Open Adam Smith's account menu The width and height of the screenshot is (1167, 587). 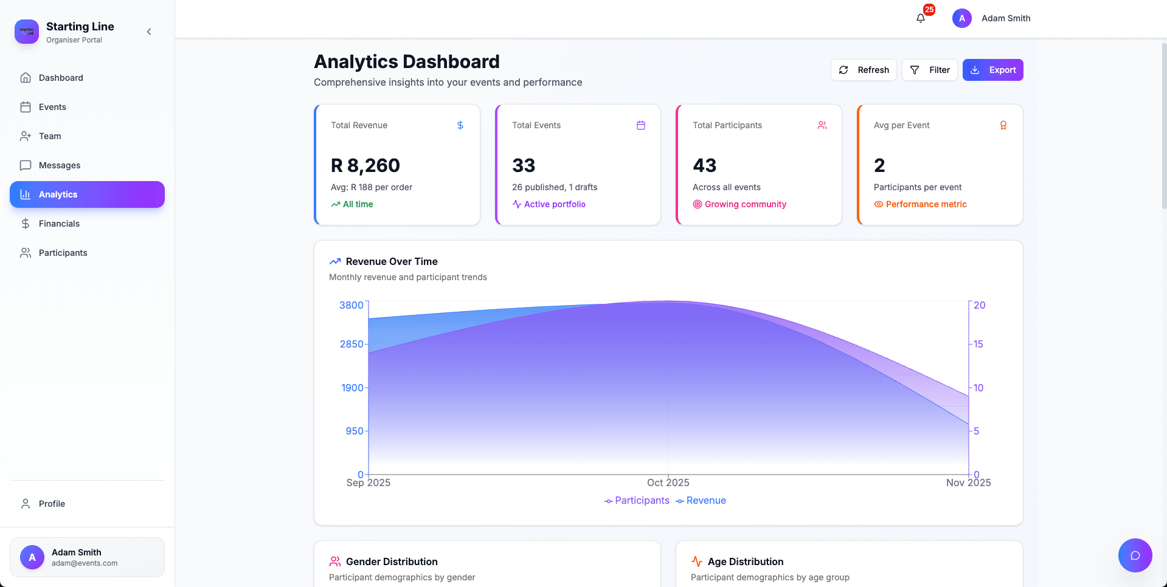point(991,18)
